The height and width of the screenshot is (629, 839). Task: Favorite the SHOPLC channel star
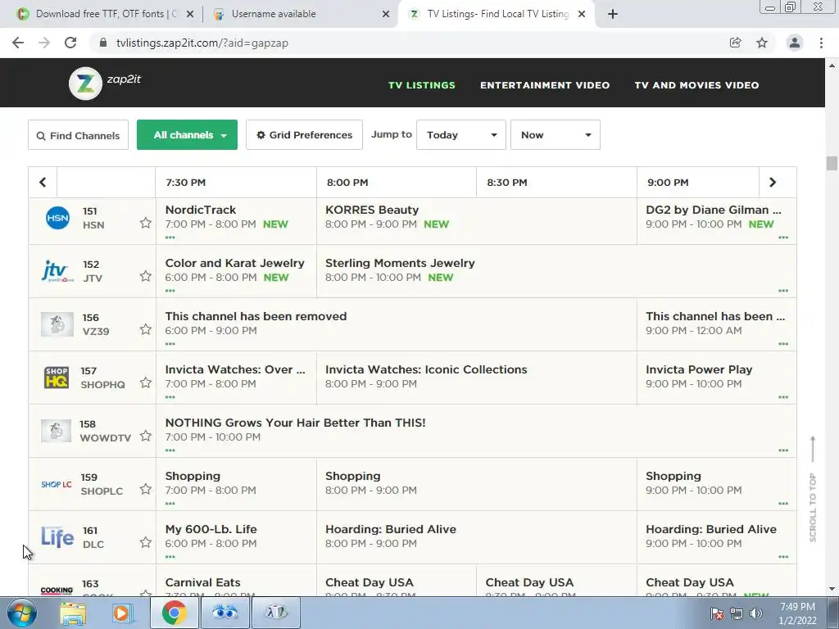[146, 489]
